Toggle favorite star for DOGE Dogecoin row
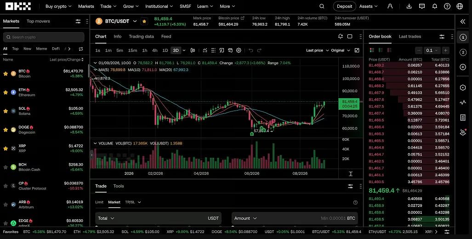472x239 pixels. tap(6, 129)
